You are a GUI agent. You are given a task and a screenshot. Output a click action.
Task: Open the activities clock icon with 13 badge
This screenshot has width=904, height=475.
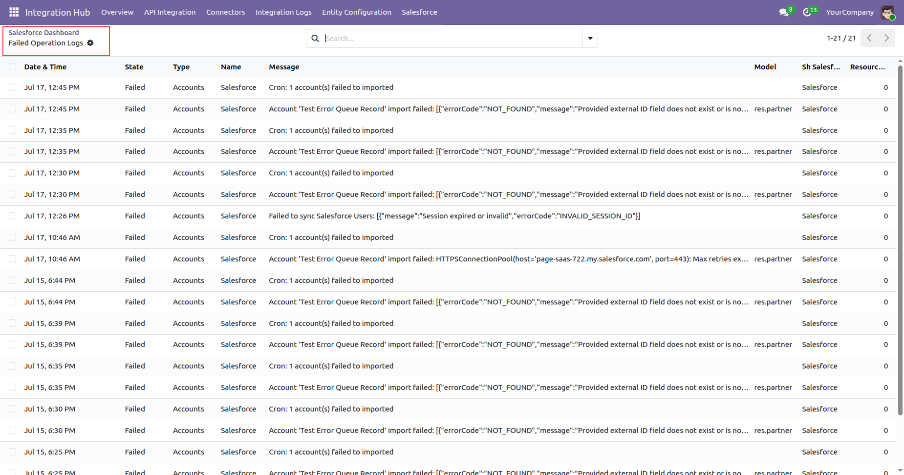point(807,12)
